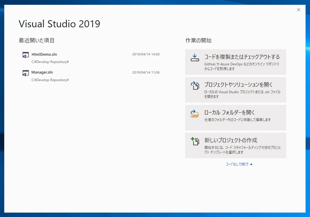
Task: Click the new project creation icon
Action: pyautogui.click(x=195, y=141)
